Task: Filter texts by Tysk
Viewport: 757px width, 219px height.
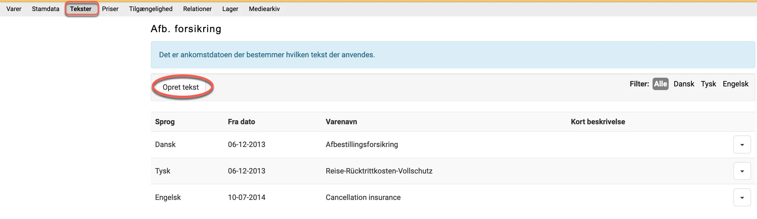Action: point(708,84)
